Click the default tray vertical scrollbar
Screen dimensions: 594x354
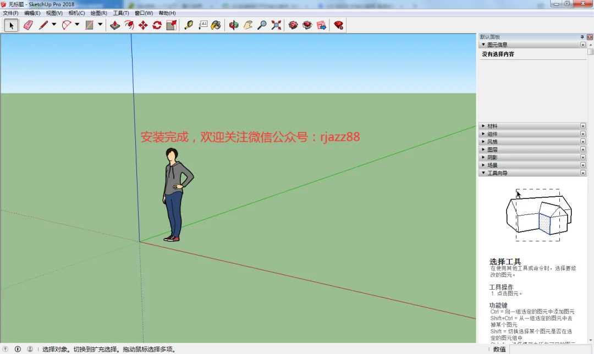591,191
